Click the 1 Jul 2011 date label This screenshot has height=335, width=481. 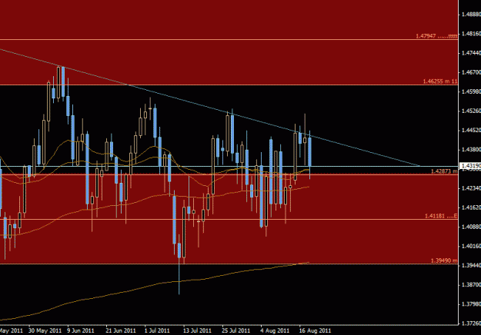(x=157, y=330)
